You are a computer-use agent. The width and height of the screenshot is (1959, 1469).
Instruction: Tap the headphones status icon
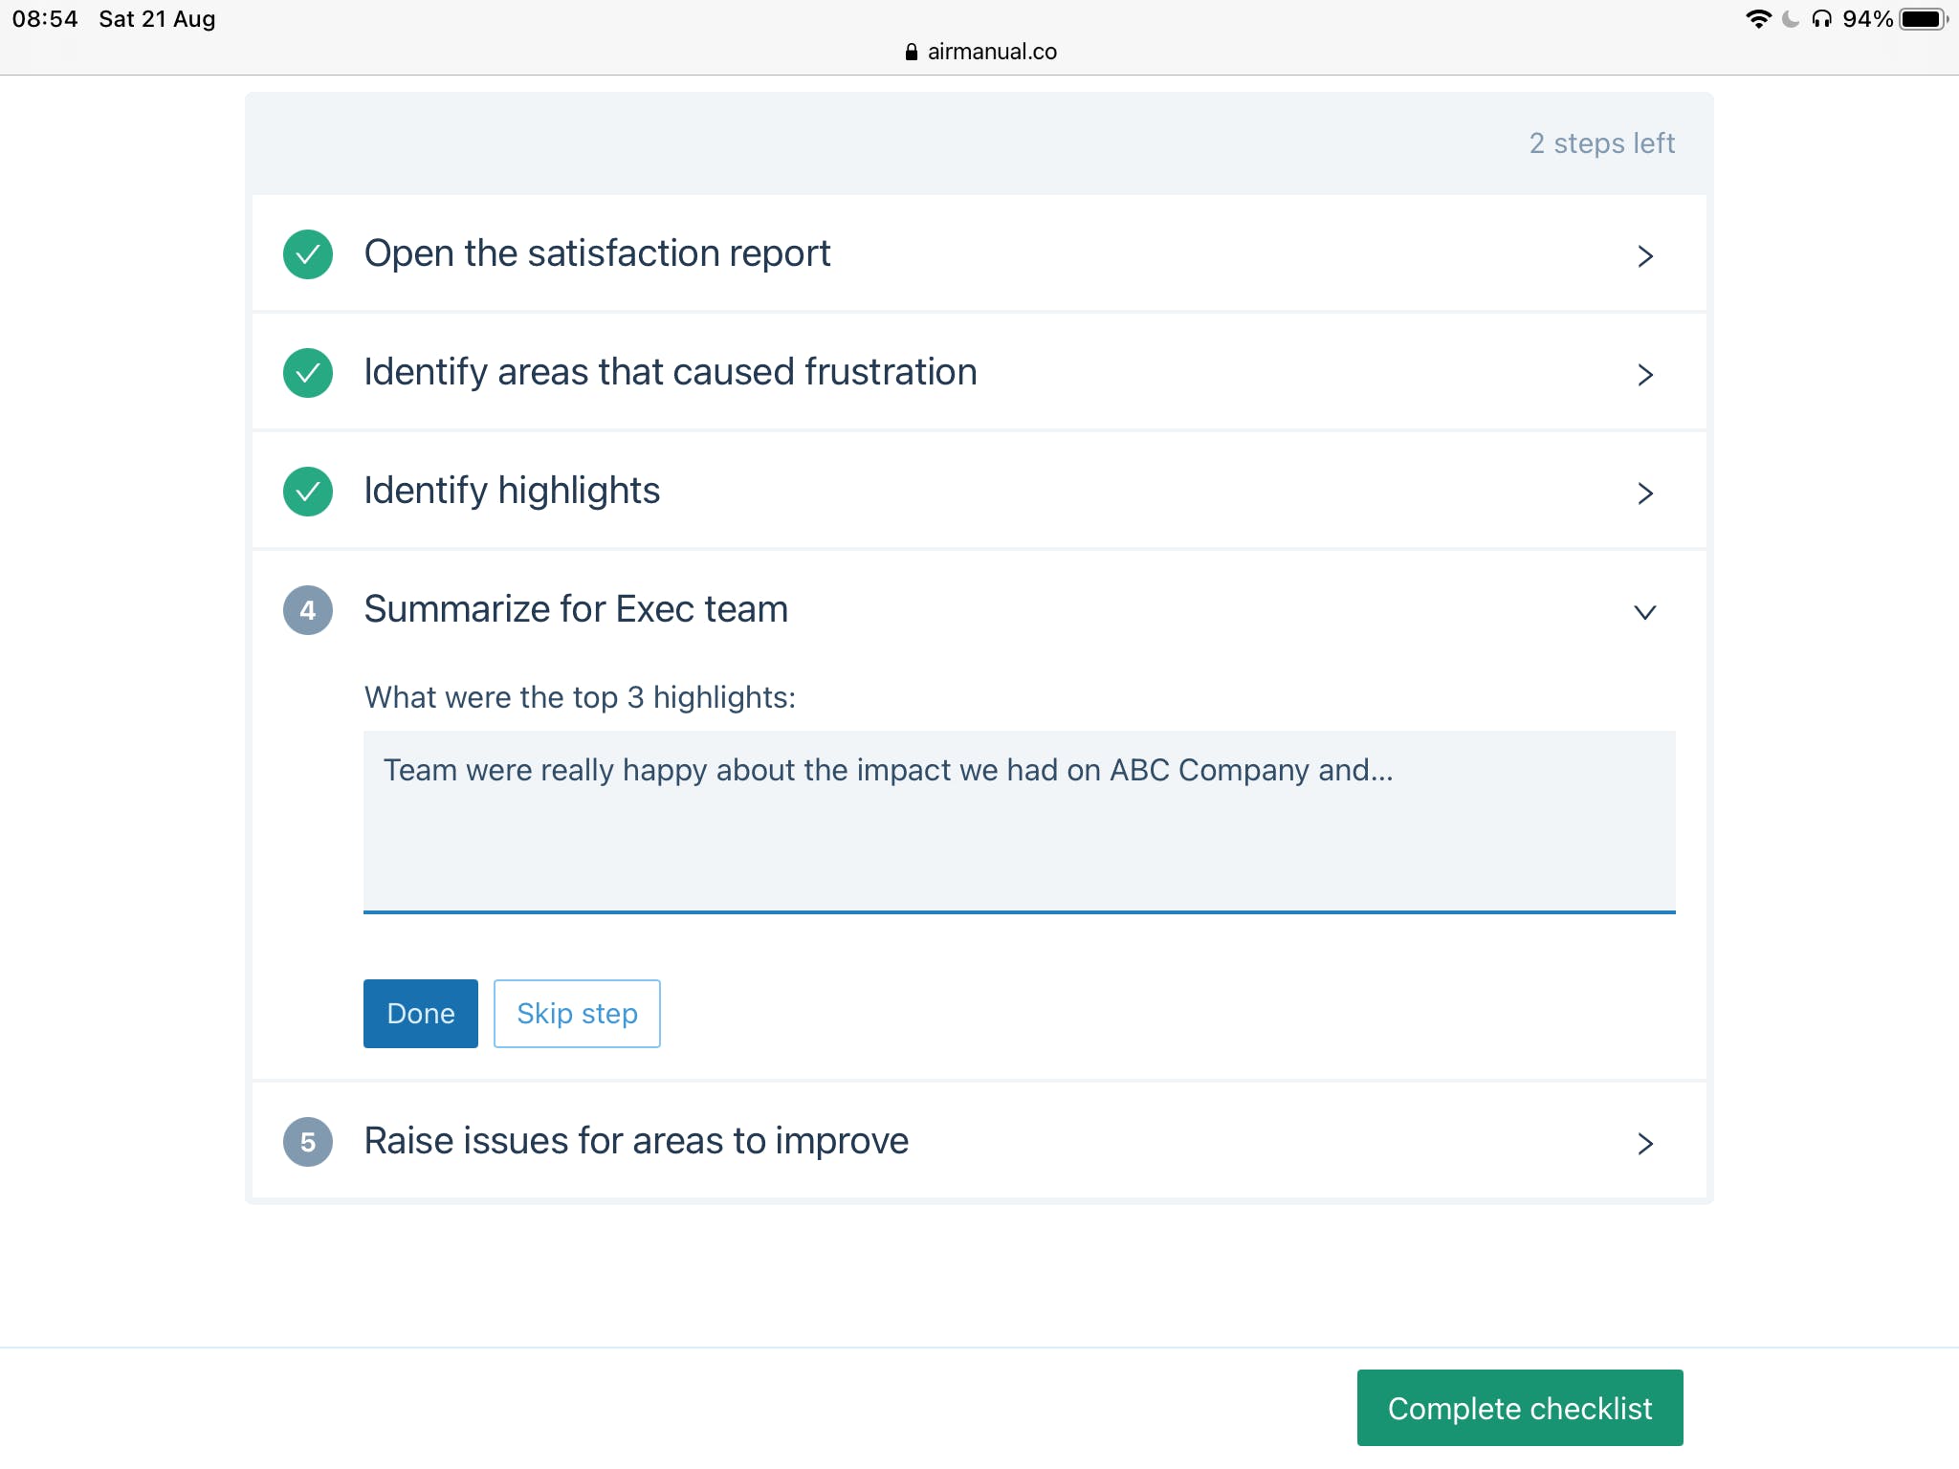pyautogui.click(x=1821, y=19)
